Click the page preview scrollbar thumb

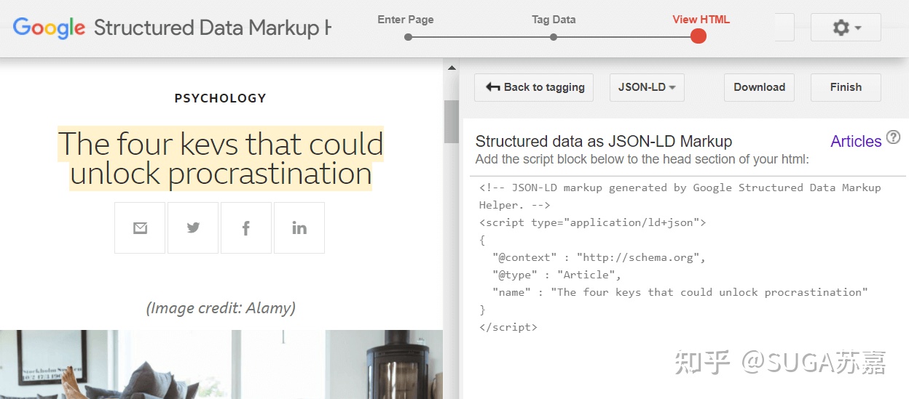pyautogui.click(x=452, y=121)
